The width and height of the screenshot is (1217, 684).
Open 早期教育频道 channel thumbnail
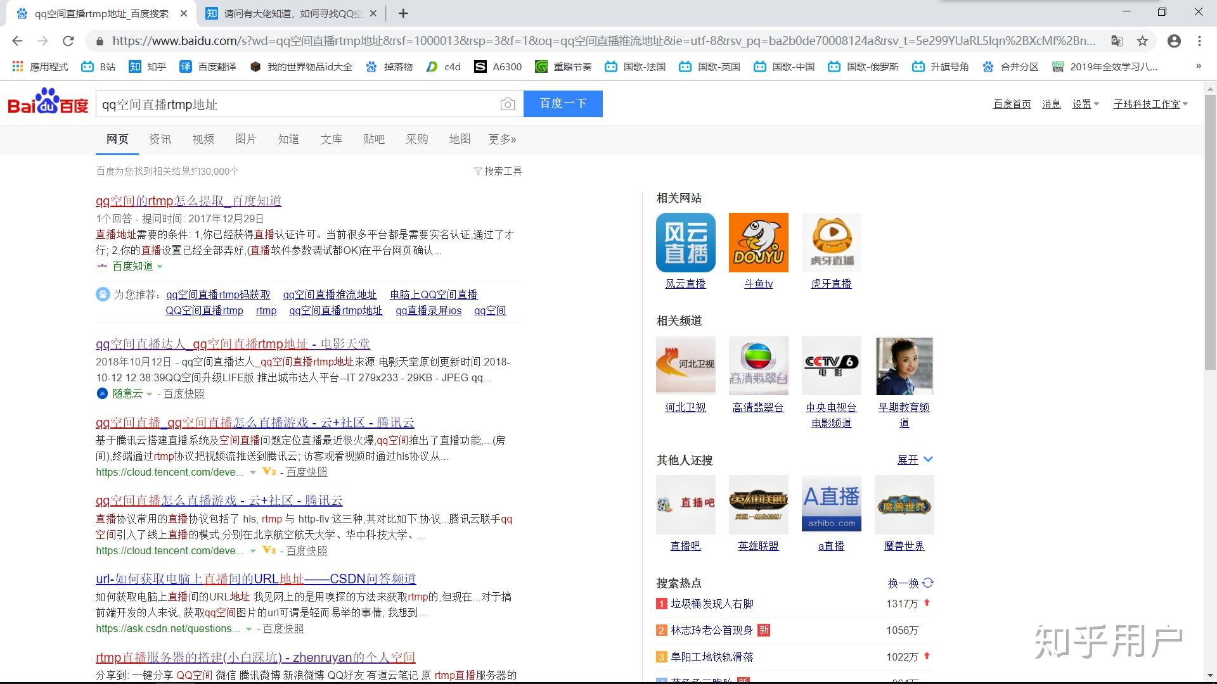pyautogui.click(x=904, y=365)
